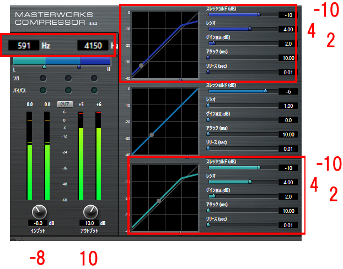Click threshold marker below dark blue graph

[x=180, y=80]
